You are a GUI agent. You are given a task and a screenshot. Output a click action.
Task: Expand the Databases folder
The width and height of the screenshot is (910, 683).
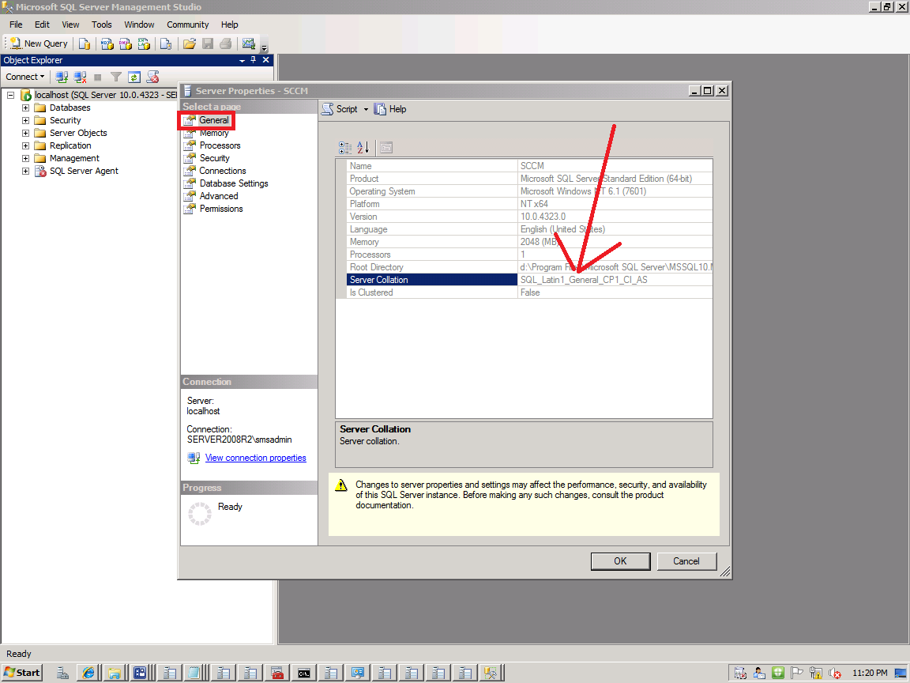click(x=25, y=108)
